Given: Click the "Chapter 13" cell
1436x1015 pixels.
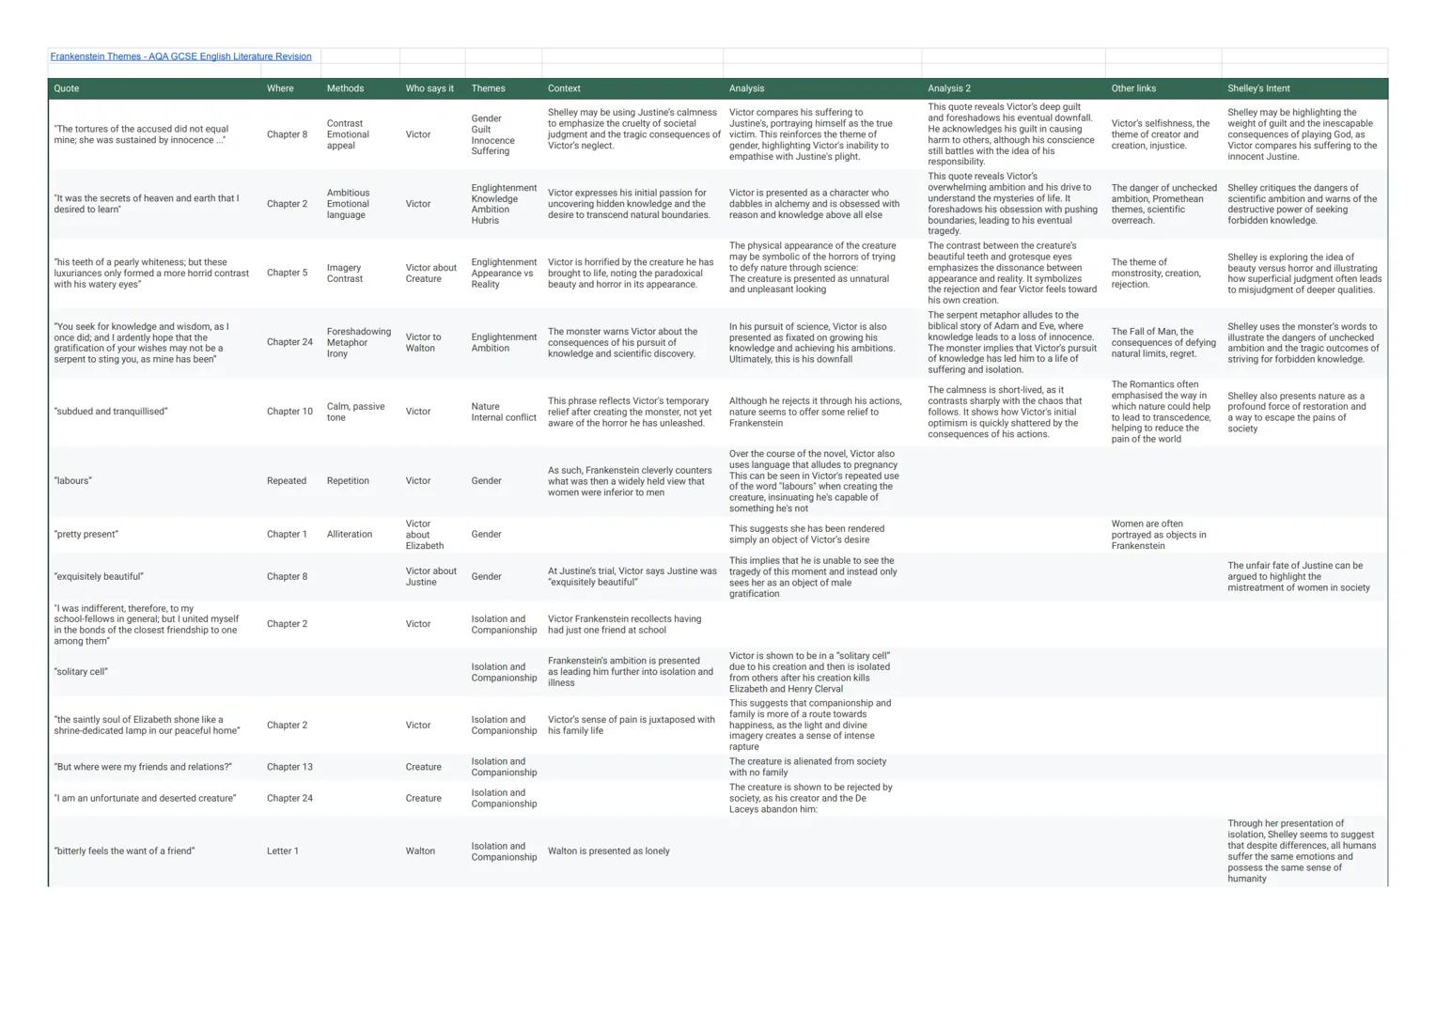Looking at the screenshot, I should coord(289,767).
